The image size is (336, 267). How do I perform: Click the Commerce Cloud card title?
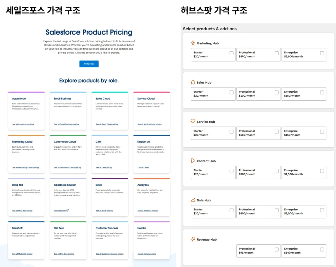[65, 141]
